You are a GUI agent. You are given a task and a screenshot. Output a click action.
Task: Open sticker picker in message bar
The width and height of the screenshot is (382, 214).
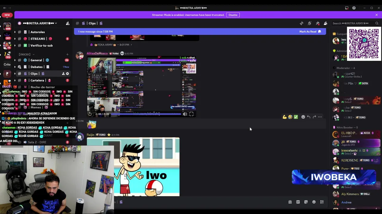click(x=306, y=202)
